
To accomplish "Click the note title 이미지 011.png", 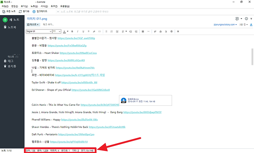I will [x=37, y=19].
